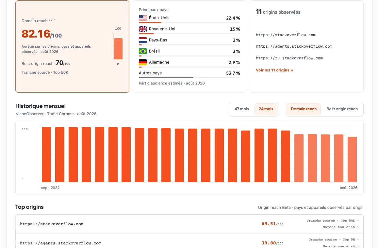Click the août 2026 last chart bar

352,159
